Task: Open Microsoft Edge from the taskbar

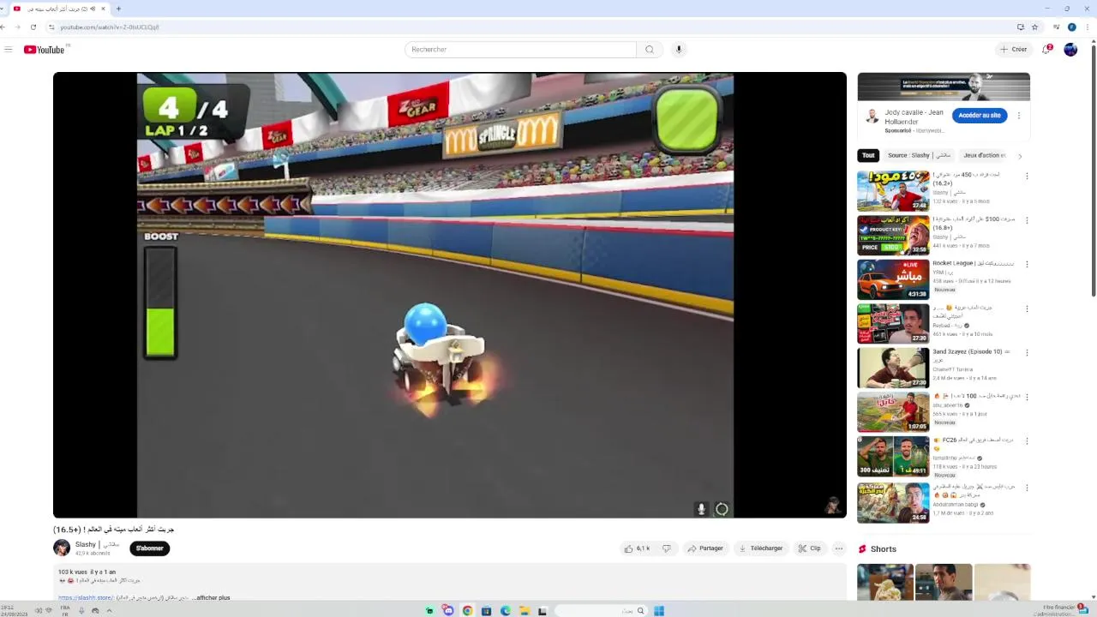Action: [505, 610]
